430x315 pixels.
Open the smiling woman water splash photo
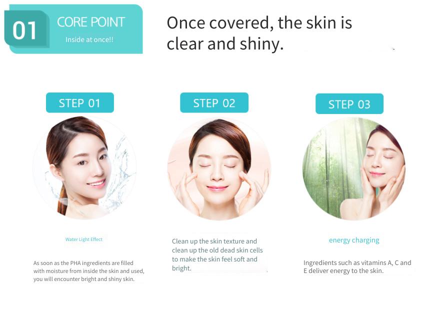point(84,168)
